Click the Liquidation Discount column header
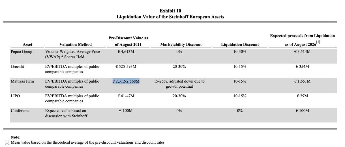This screenshot has height=147, width=345. [x=240, y=44]
